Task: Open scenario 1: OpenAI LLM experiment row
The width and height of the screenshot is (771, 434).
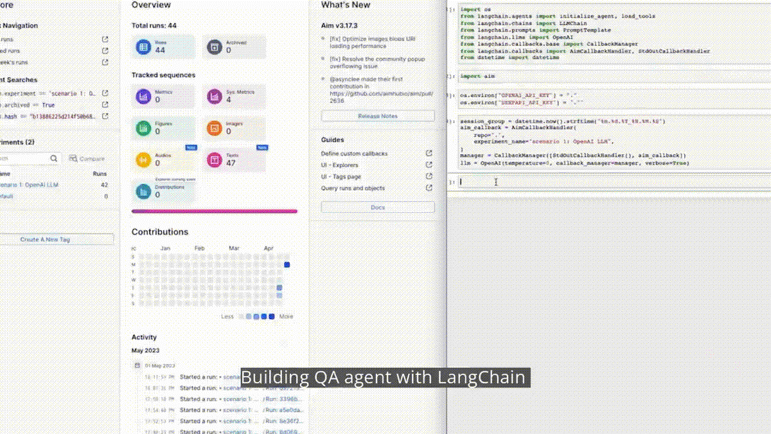Action: pos(54,185)
